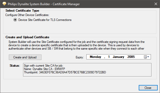
Task: Select the year '2085' in Expiry date
Action: coord(131,57)
